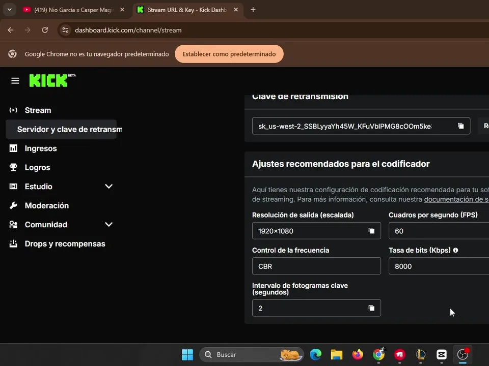489x366 pixels.
Task: Open the Windows Start menu
Action: (187, 354)
